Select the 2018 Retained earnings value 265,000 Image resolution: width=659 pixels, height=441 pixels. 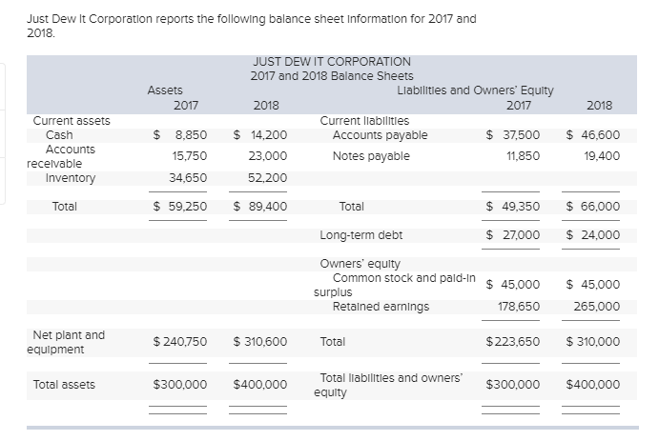(596, 307)
